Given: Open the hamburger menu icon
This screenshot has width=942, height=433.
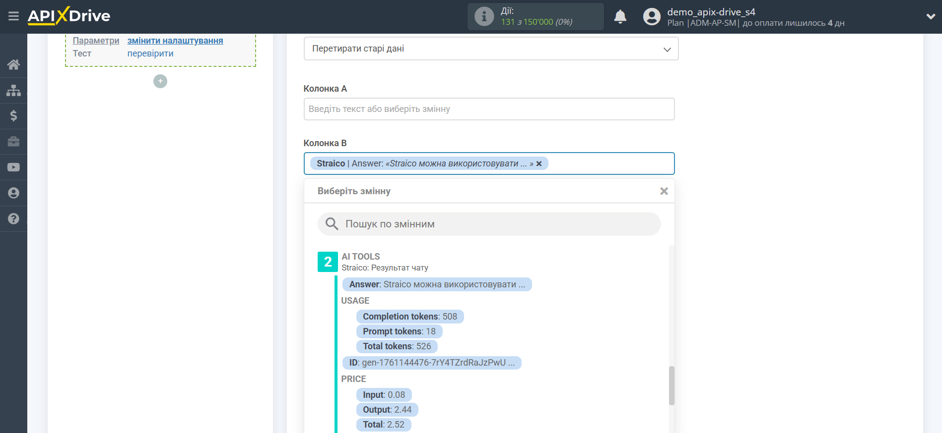Looking at the screenshot, I should pos(13,16).
